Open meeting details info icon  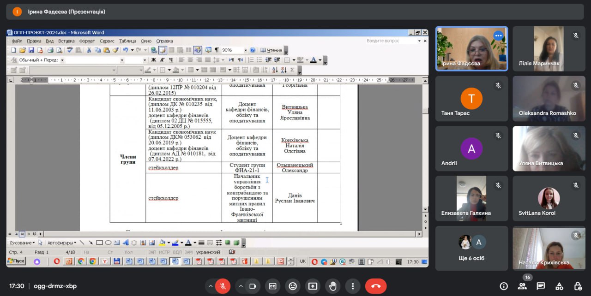504,286
